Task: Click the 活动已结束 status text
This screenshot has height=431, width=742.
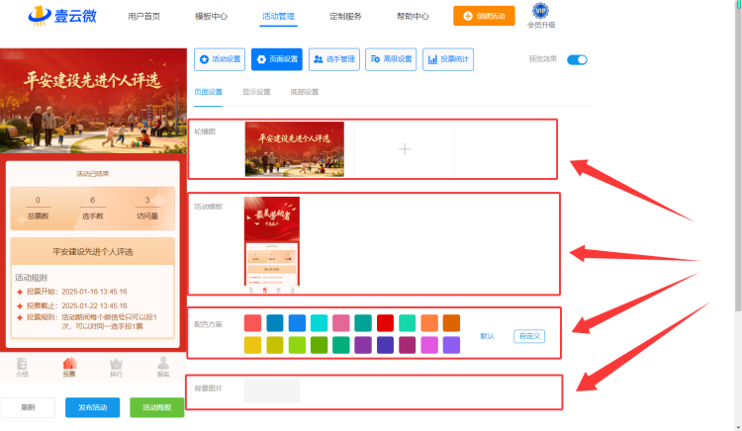Action: (x=93, y=173)
